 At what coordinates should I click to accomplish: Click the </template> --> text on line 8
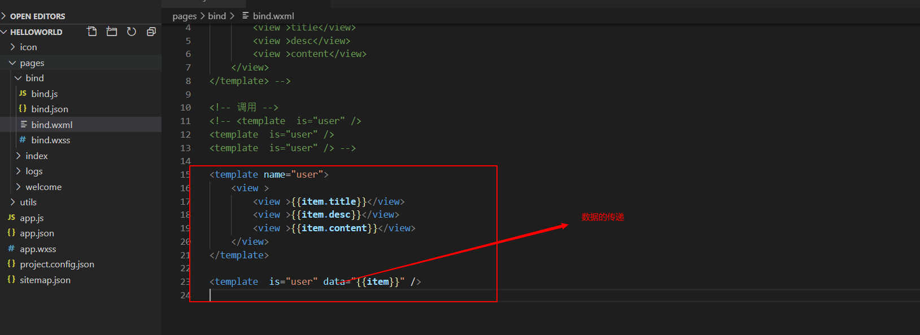250,81
